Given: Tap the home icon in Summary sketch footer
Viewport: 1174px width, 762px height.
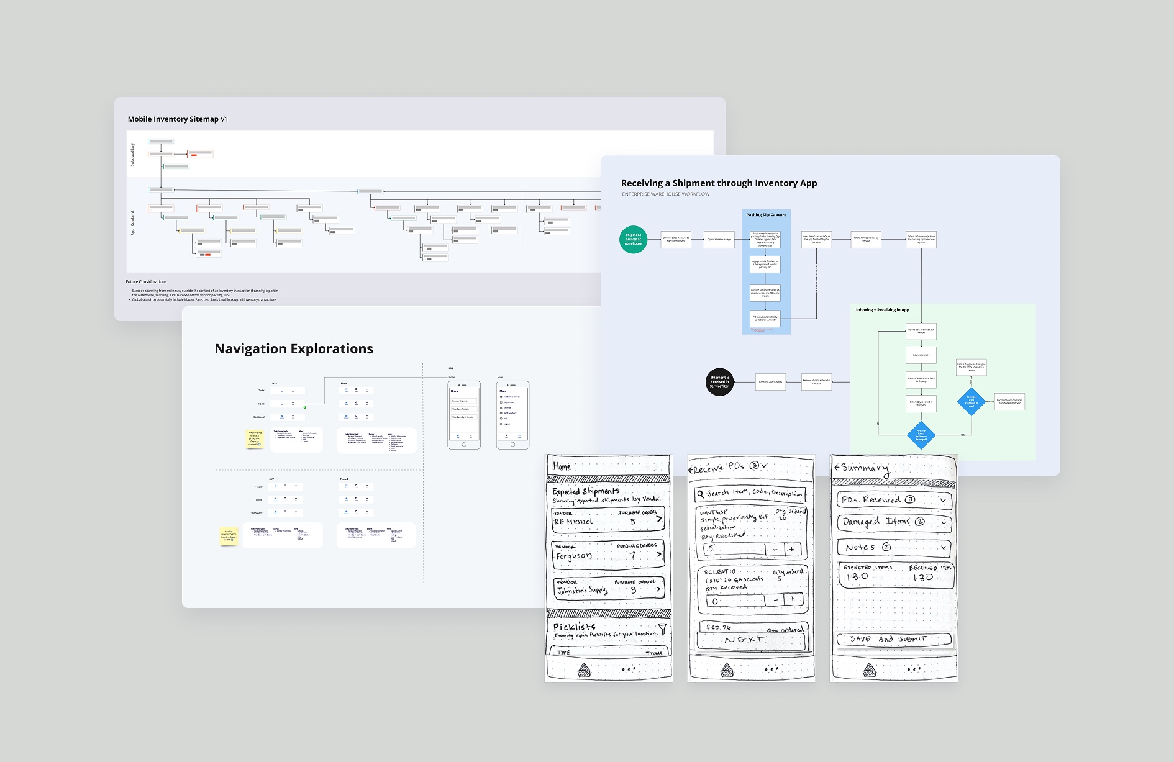Looking at the screenshot, I should [x=870, y=669].
